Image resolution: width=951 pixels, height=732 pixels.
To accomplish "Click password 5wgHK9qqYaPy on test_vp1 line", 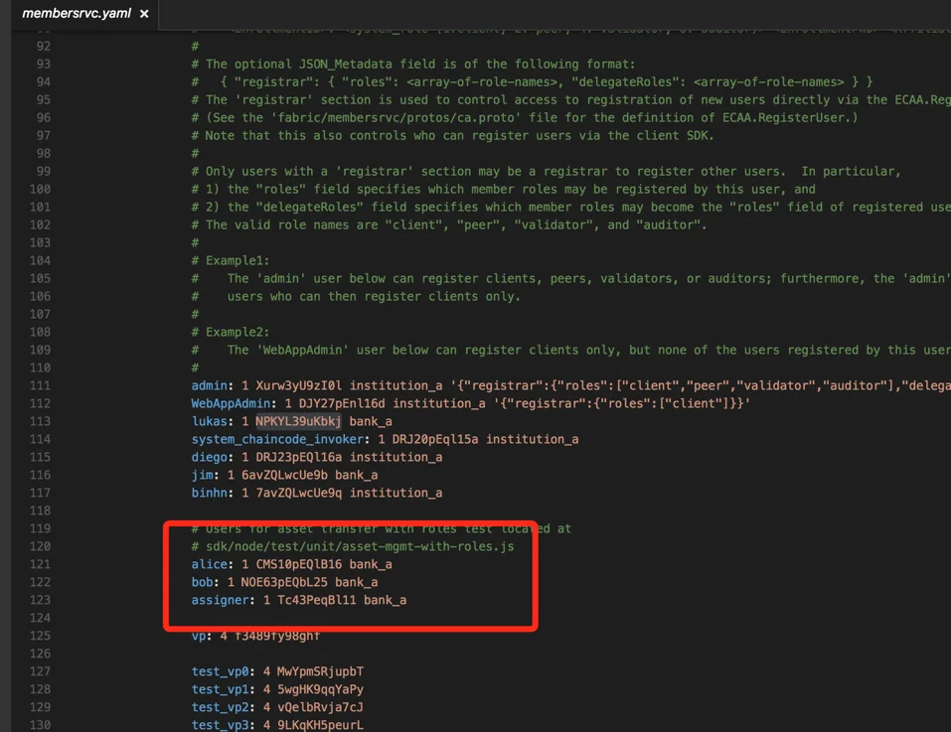I will (x=320, y=689).
